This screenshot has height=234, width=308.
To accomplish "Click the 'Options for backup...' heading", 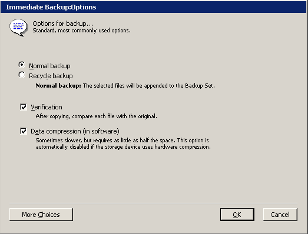I will pos(62,24).
